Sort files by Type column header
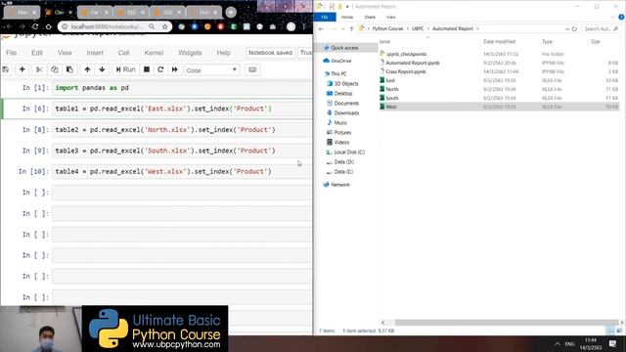Viewport: 626px width, 352px height. tap(548, 41)
